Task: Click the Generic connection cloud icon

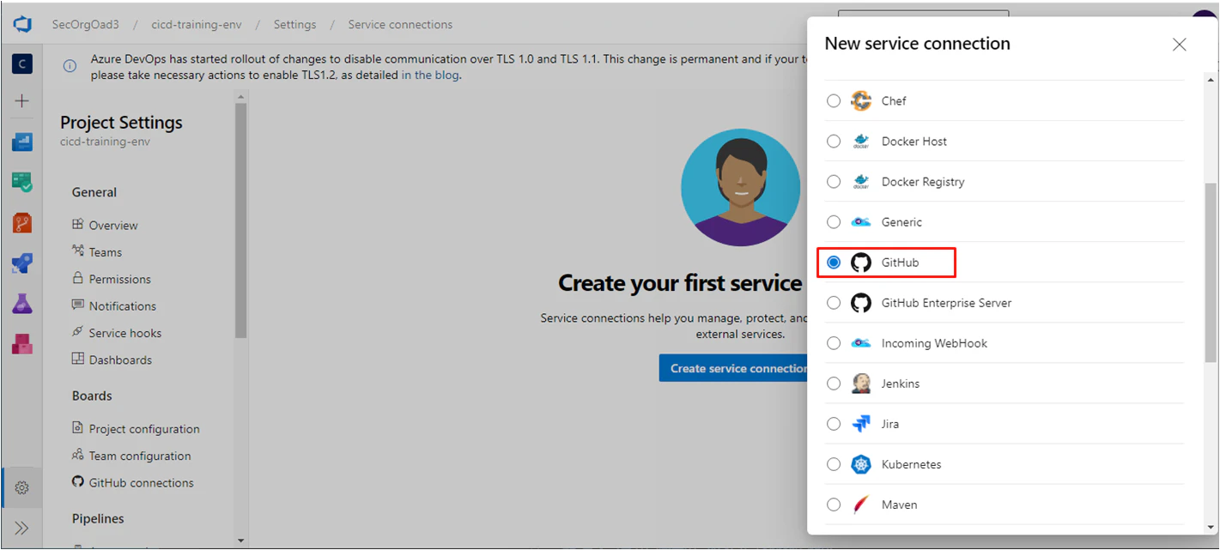Action: 861,222
